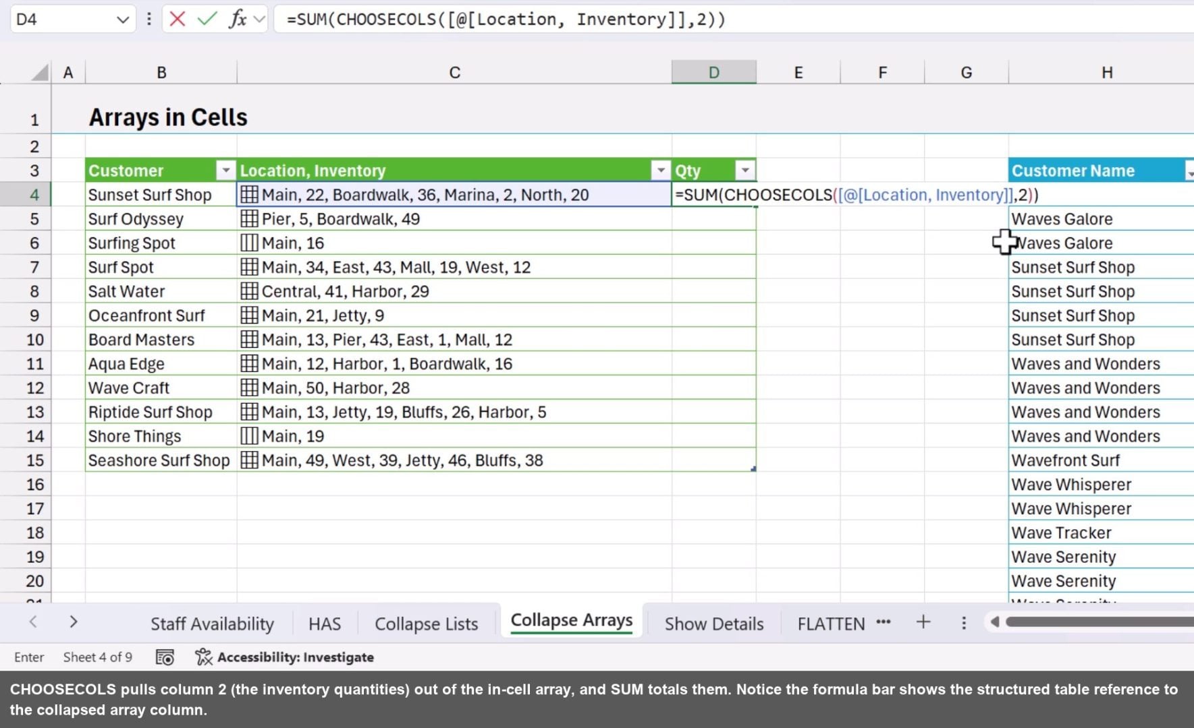Click inside the formula bar text
The image size is (1194, 728).
pyautogui.click(x=506, y=19)
